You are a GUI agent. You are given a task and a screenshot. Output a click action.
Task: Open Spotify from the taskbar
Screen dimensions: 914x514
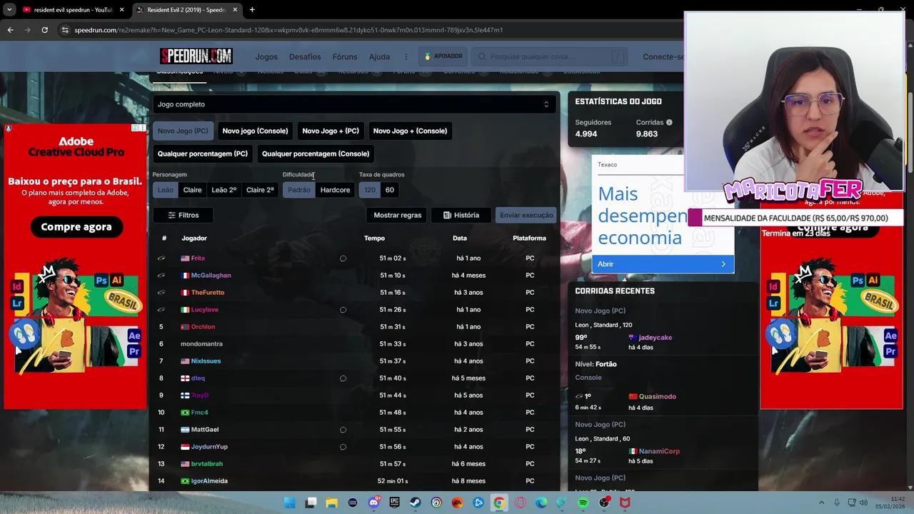(x=583, y=503)
